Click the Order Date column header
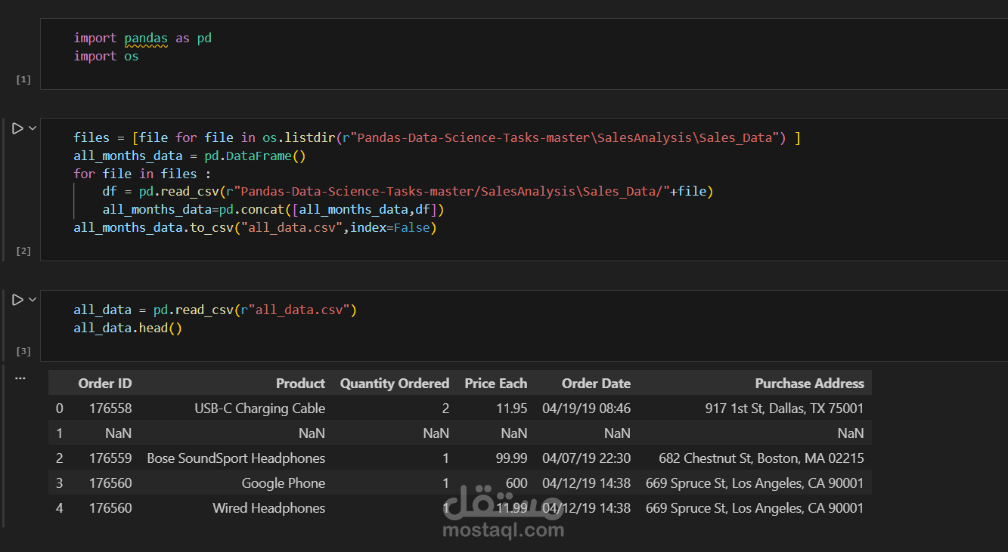The width and height of the screenshot is (1008, 552). point(596,384)
